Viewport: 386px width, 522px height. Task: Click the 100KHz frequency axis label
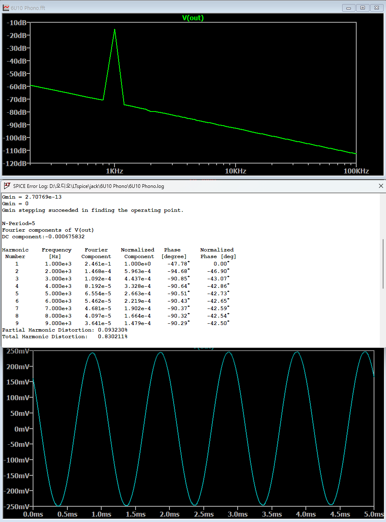(x=355, y=171)
